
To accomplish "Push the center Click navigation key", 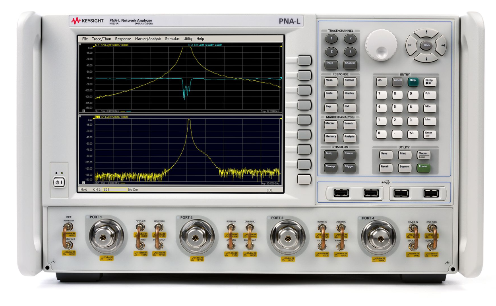I will pos(426,45).
